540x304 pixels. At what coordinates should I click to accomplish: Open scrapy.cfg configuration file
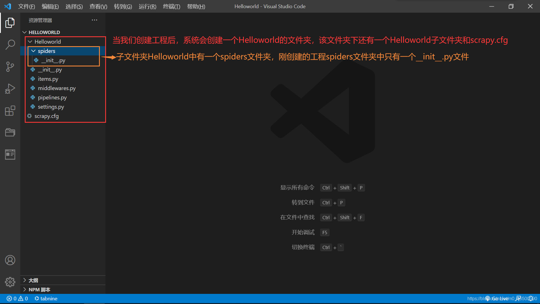[46, 115]
